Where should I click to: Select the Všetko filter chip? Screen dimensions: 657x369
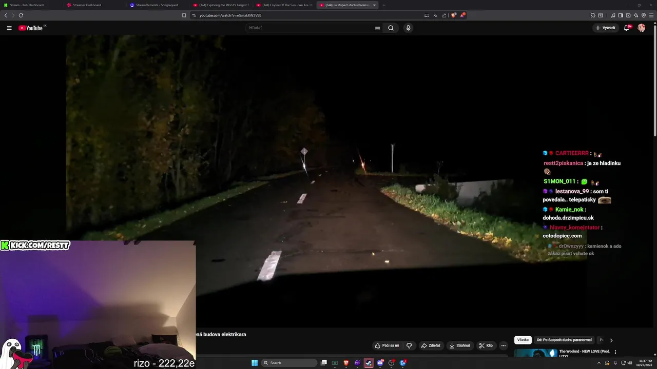[x=523, y=340]
